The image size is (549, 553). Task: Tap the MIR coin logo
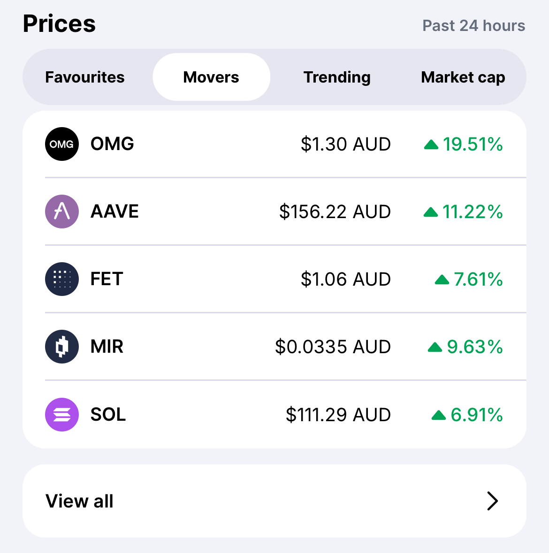(62, 347)
